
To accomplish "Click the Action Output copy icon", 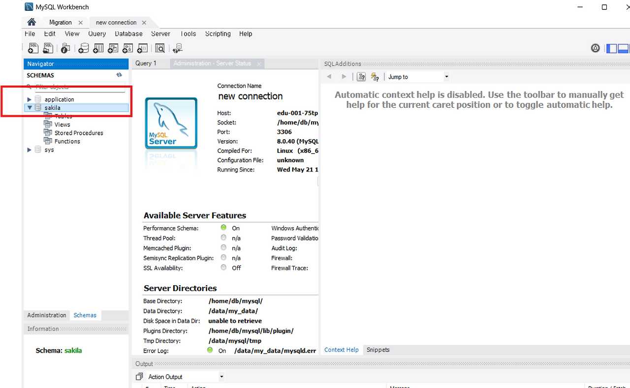I will [x=139, y=377].
